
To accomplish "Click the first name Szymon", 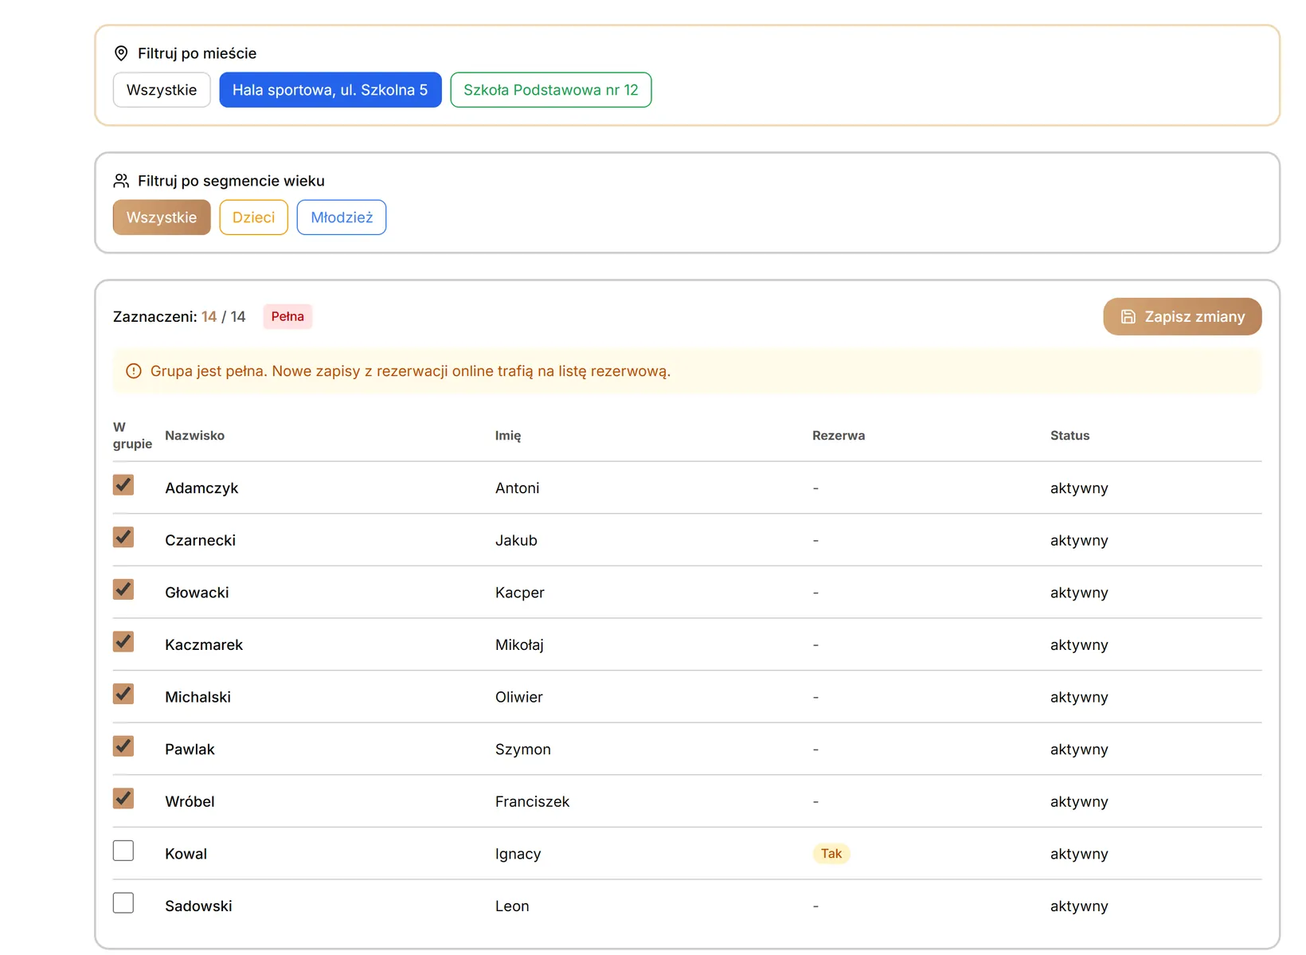I will [523, 750].
